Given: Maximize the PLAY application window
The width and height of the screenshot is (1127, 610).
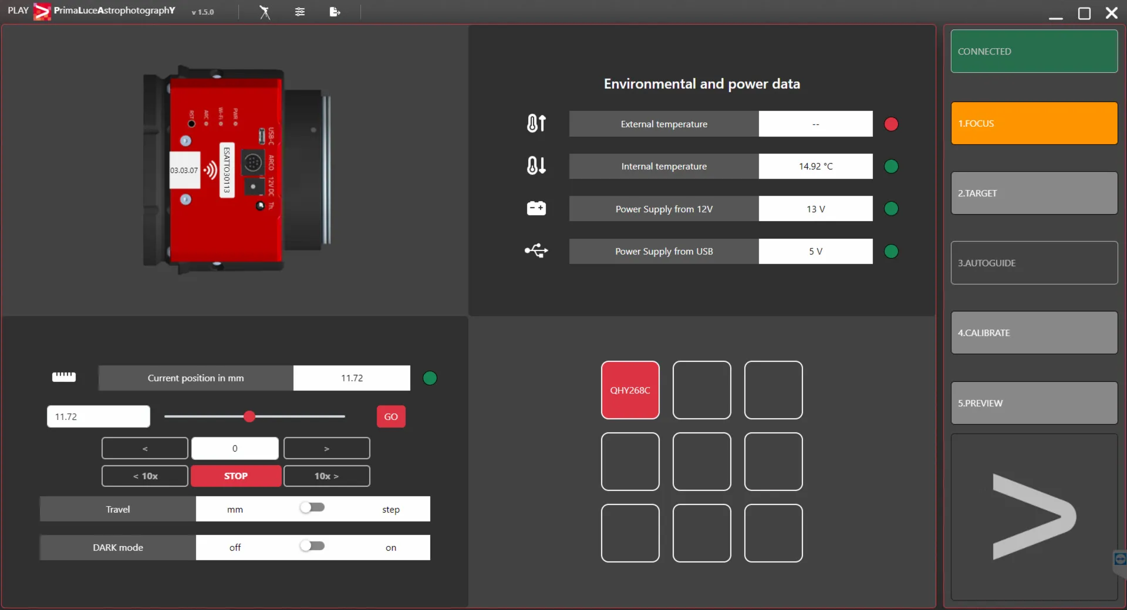Looking at the screenshot, I should [x=1084, y=13].
